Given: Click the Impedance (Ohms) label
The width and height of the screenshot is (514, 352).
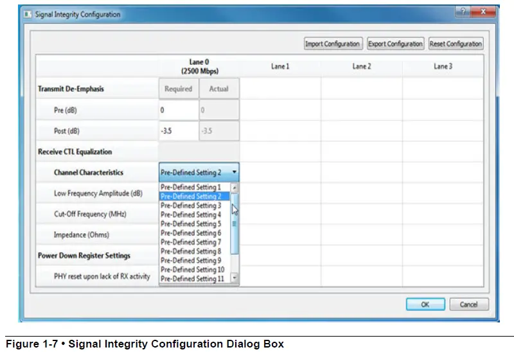Looking at the screenshot, I should coord(82,234).
